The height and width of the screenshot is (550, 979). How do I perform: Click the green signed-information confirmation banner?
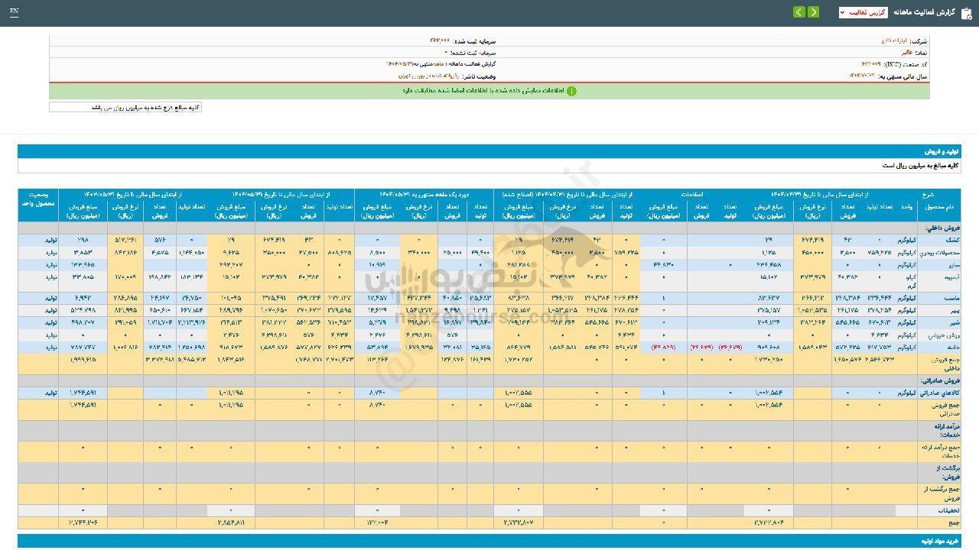(x=489, y=91)
